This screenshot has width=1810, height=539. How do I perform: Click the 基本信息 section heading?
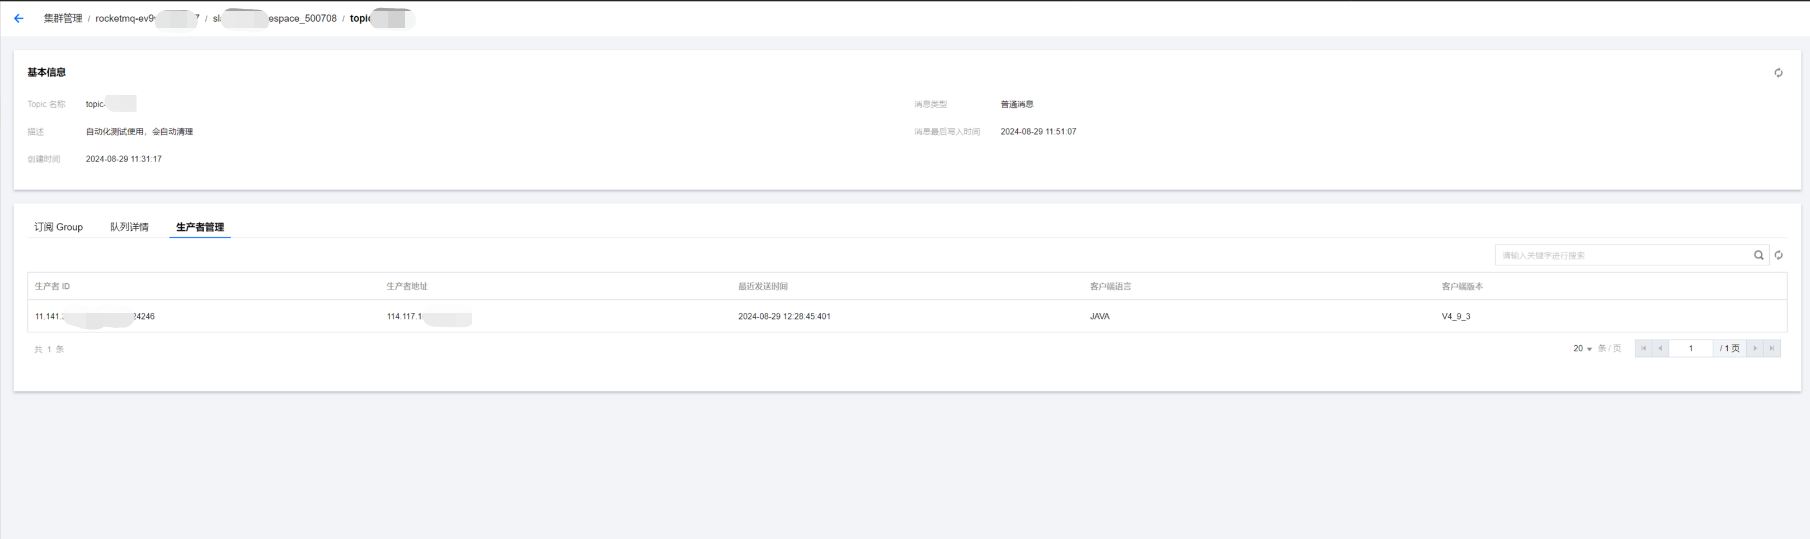46,72
